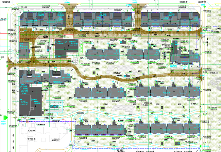Screen dimensions: 221x152
Task: Select the green downward triangle at top right road
Action: tap(205, 6)
